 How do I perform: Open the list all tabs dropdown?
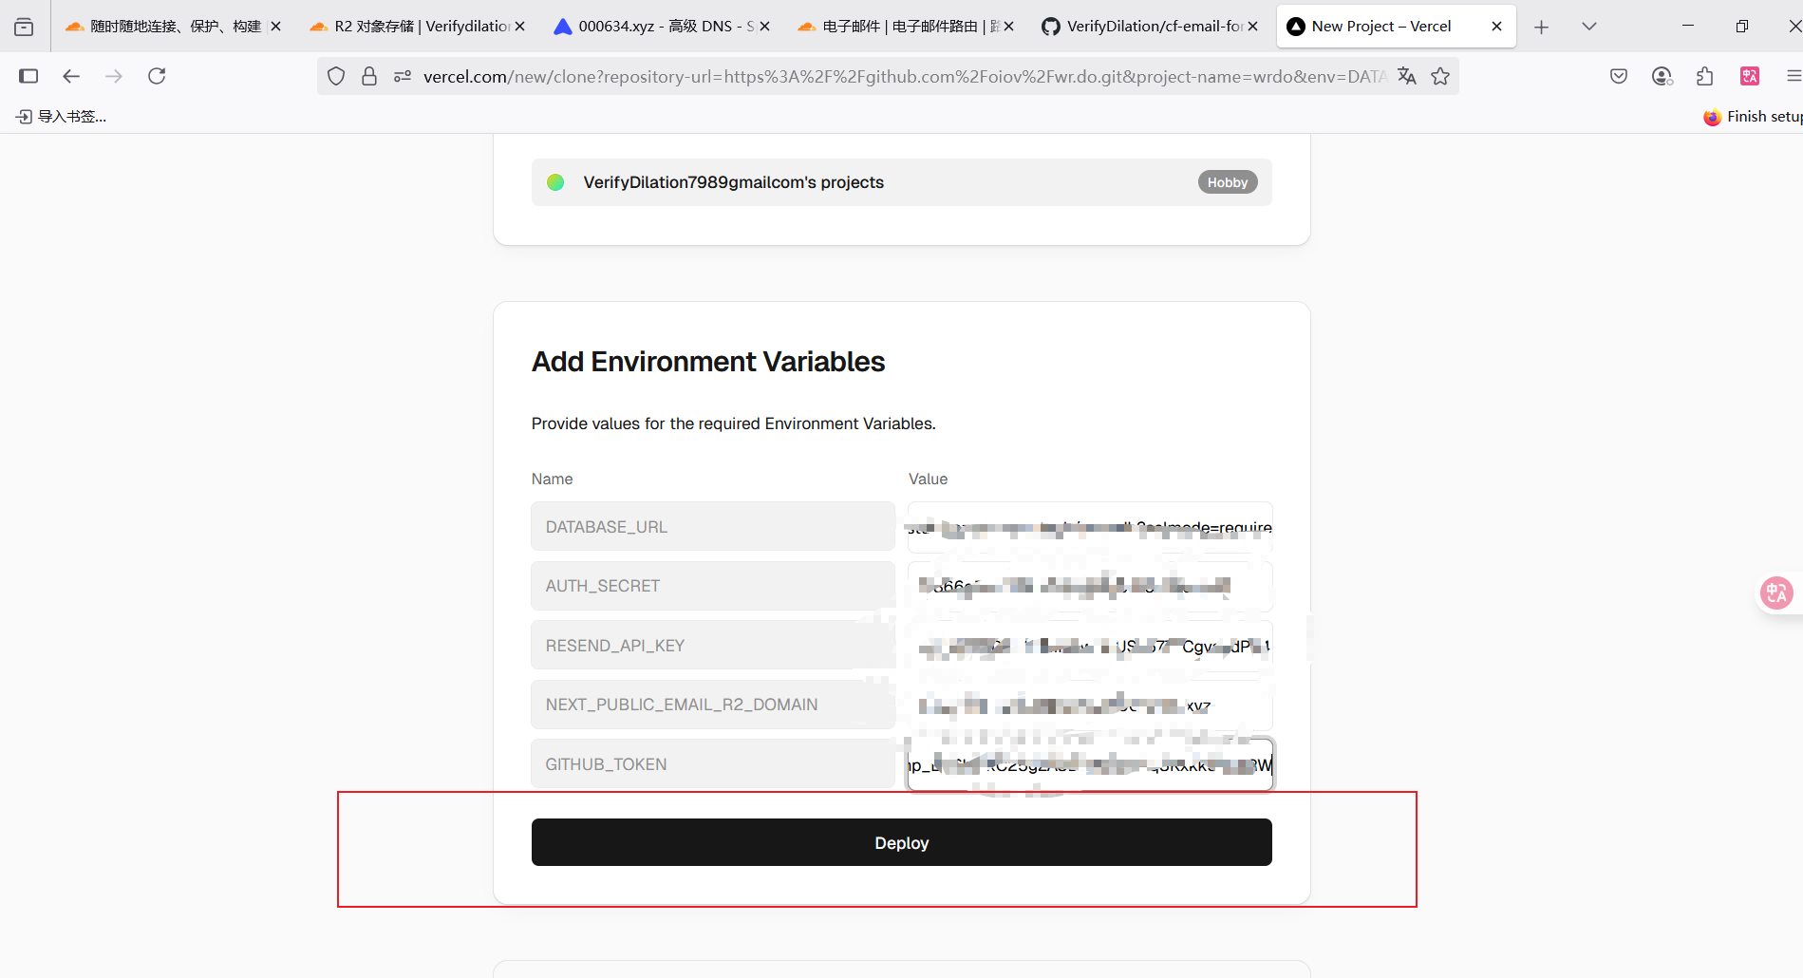(x=1589, y=27)
